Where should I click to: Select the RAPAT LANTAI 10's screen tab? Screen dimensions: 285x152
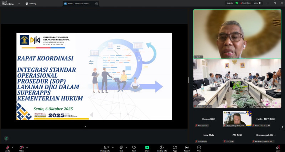click(x=79, y=4)
